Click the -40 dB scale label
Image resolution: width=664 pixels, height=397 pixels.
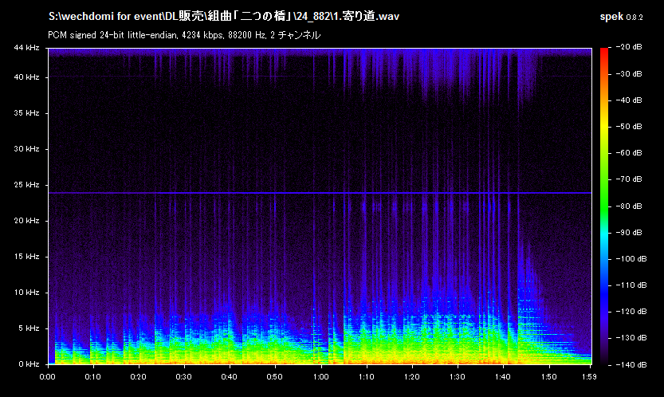628,100
